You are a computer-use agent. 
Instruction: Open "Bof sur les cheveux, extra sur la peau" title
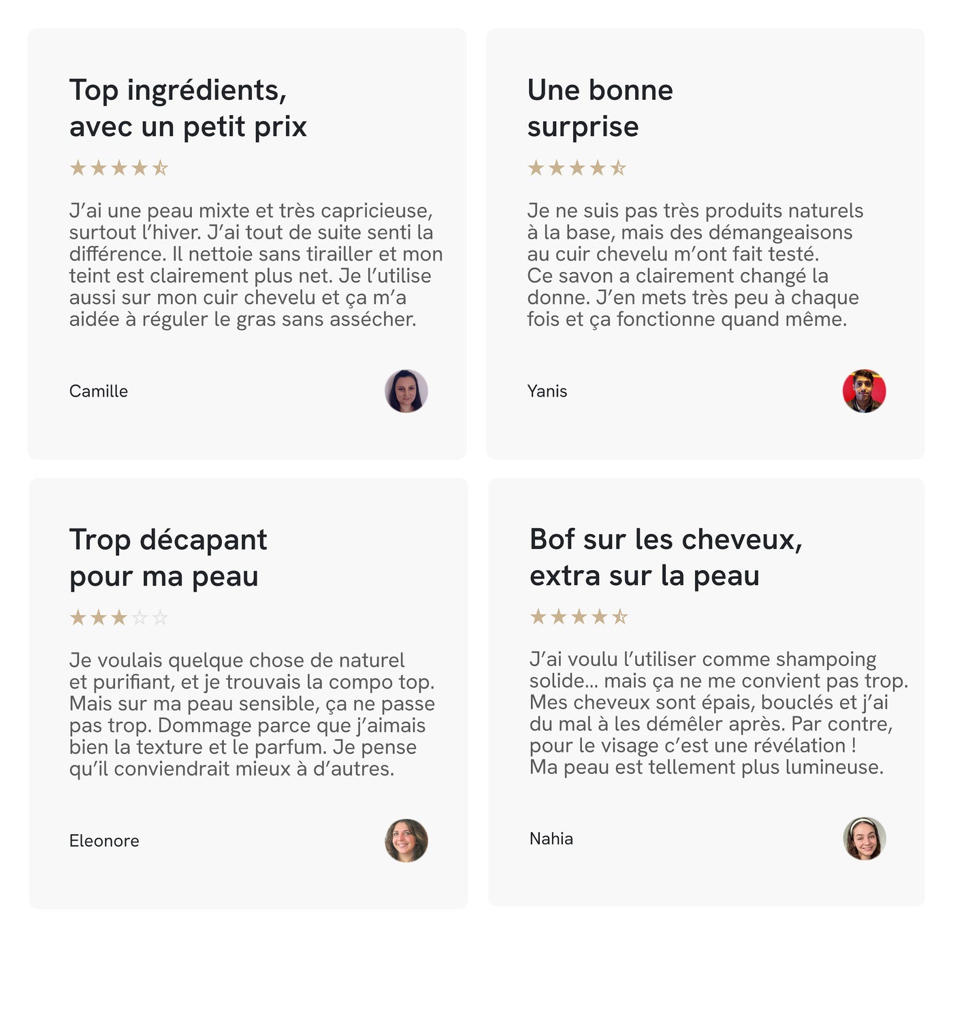click(666, 557)
